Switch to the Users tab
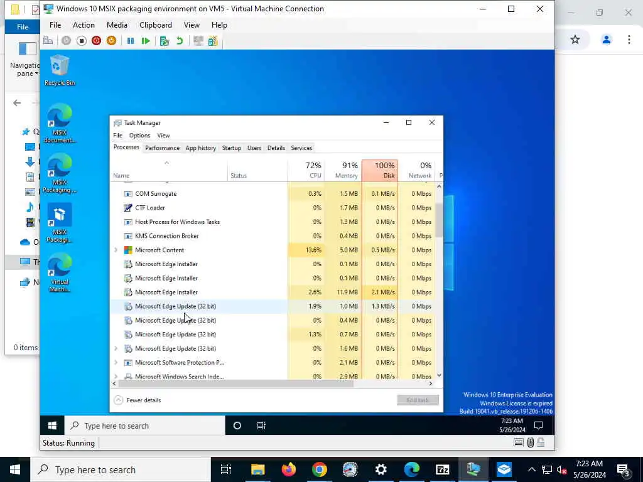Screen dimensions: 643x482 tap(254, 148)
